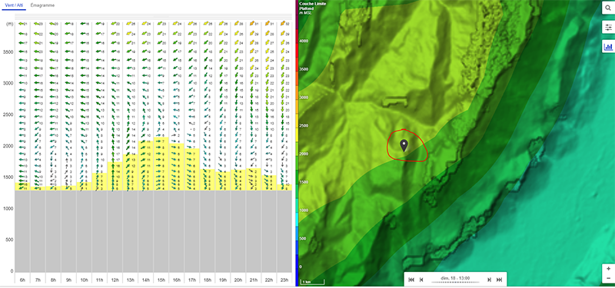Click the location pin marker on map

404,145
